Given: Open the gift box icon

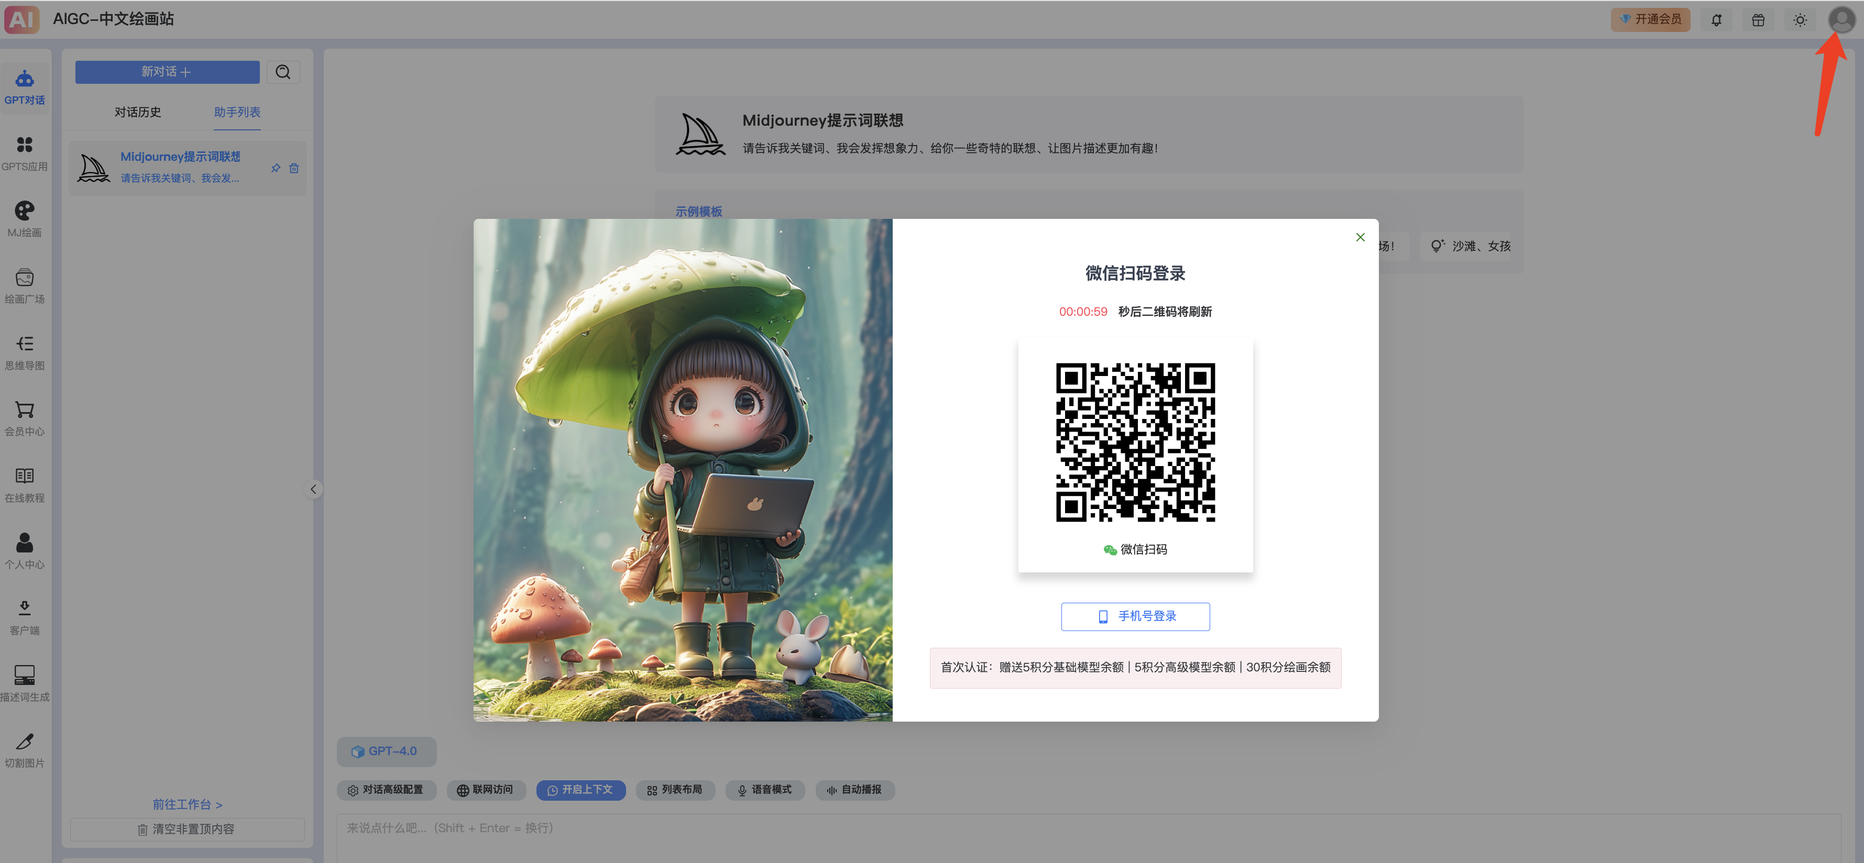Looking at the screenshot, I should click(1758, 20).
